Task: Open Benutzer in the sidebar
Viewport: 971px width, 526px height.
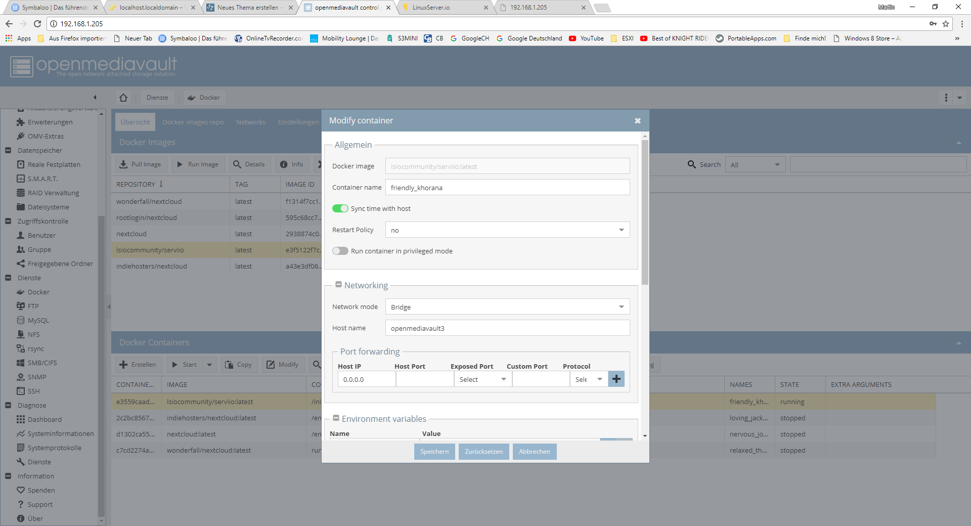Action: tap(41, 235)
